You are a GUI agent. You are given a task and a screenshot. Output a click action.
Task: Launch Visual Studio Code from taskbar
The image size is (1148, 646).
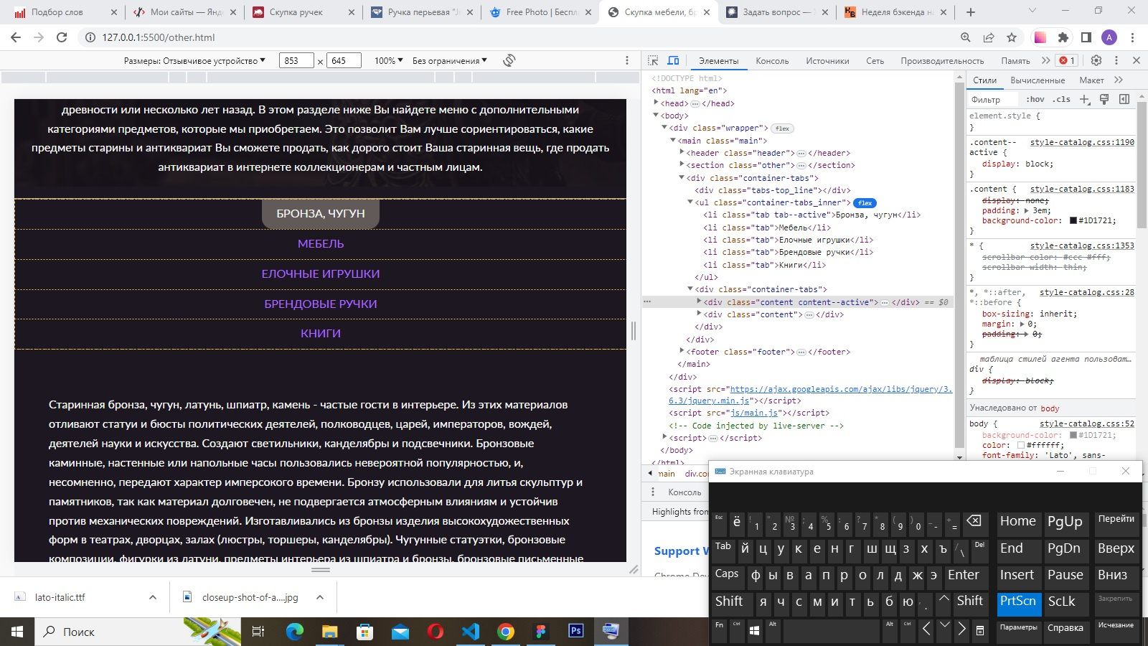click(471, 632)
